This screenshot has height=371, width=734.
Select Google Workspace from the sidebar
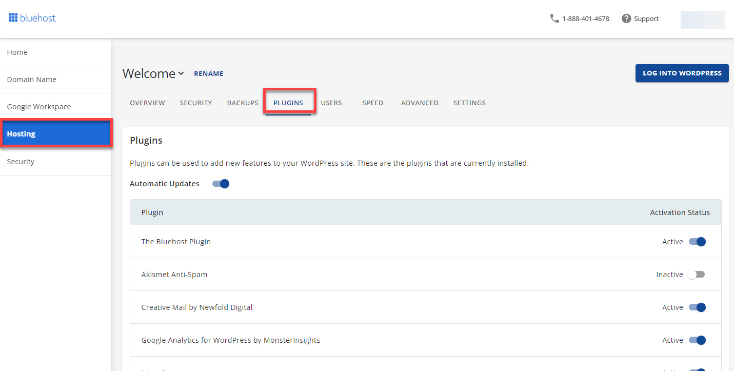pos(38,106)
